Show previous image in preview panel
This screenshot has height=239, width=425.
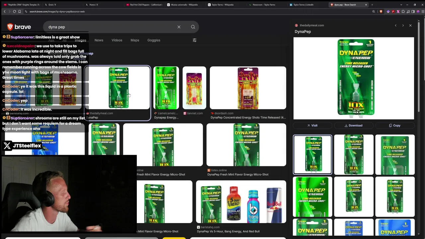tap(395, 26)
